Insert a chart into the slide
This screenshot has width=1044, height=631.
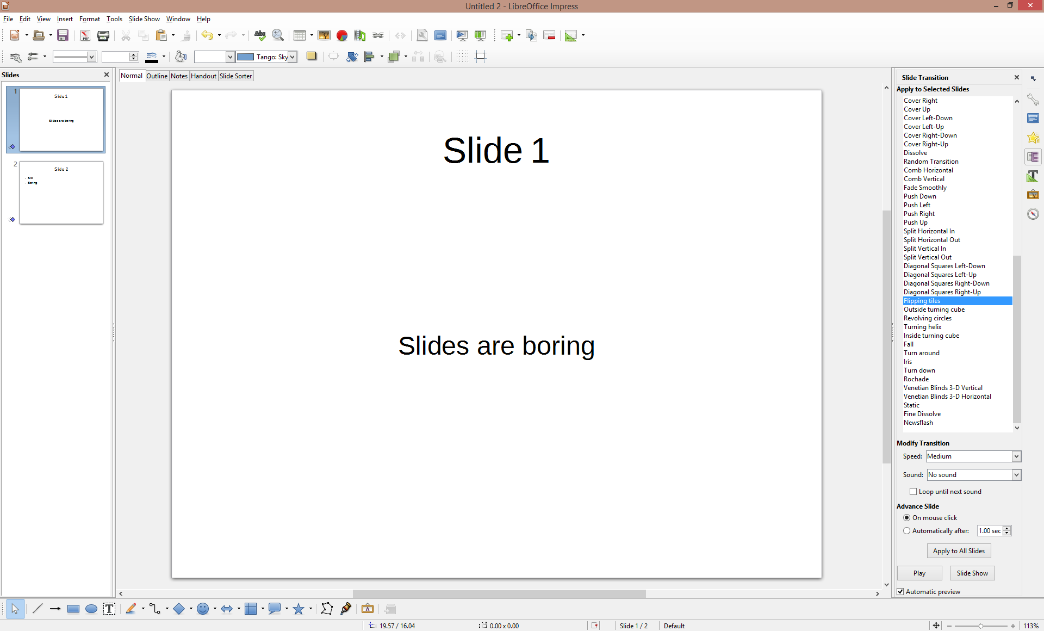[342, 35]
